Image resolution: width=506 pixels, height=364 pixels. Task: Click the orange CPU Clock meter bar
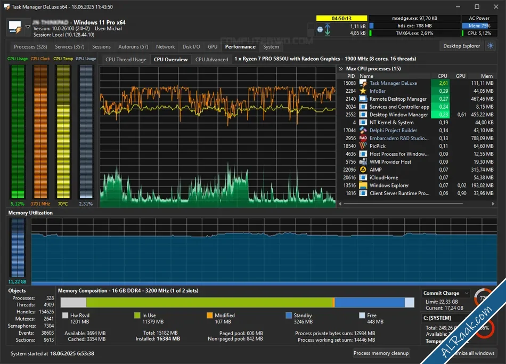point(40,132)
